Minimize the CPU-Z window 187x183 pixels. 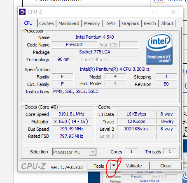[x=136, y=12]
